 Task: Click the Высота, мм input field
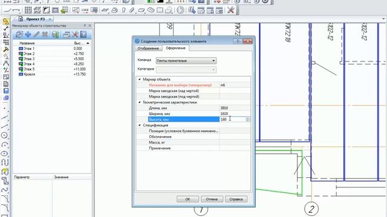tap(233, 119)
